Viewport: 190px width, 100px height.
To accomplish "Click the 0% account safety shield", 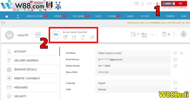I will pyautogui.click(x=56, y=35).
